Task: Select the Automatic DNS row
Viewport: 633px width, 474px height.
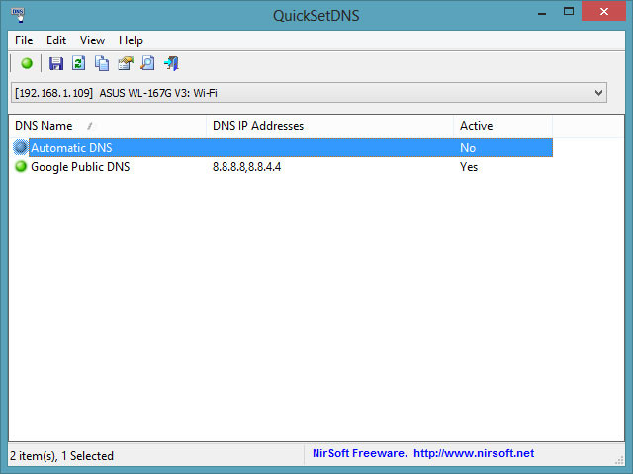Action: click(x=282, y=147)
